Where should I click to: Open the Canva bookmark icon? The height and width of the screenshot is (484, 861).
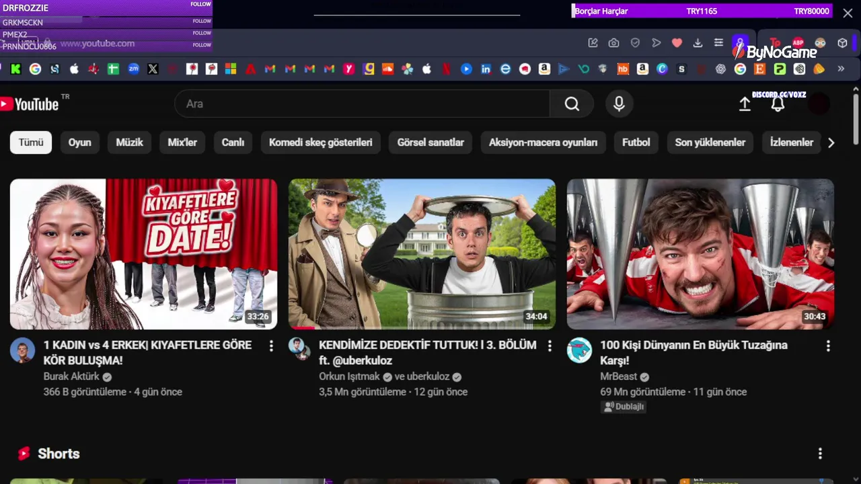pos(662,69)
